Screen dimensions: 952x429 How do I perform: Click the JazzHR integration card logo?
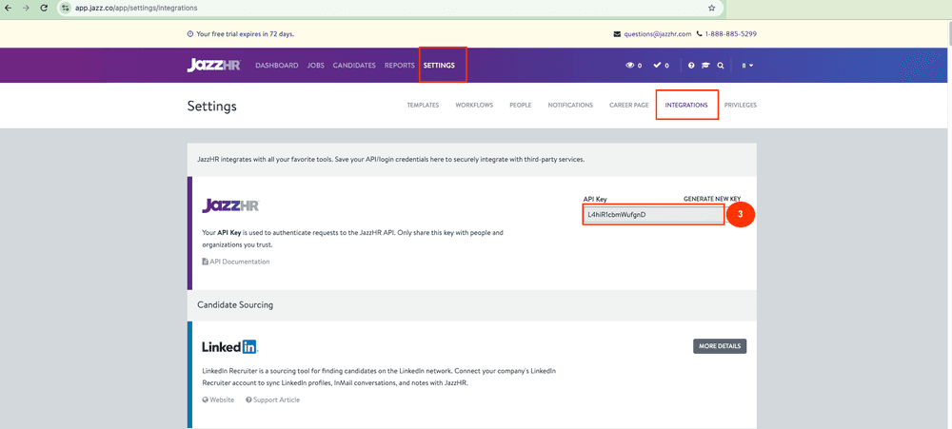coord(230,205)
